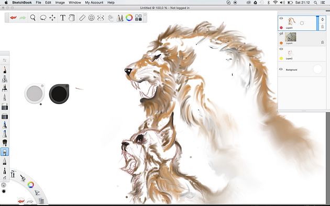The height and width of the screenshot is (206, 330).
Task: Click the lagoon Undo red arrow
Action: tap(21, 201)
